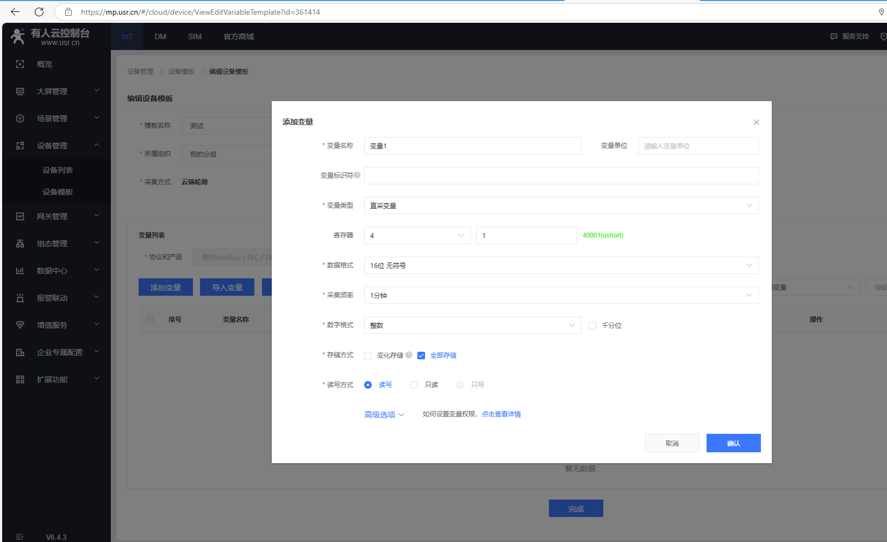Click the 概览 overview sidebar icon
Screen dimensions: 887x542
pyautogui.click(x=20, y=64)
